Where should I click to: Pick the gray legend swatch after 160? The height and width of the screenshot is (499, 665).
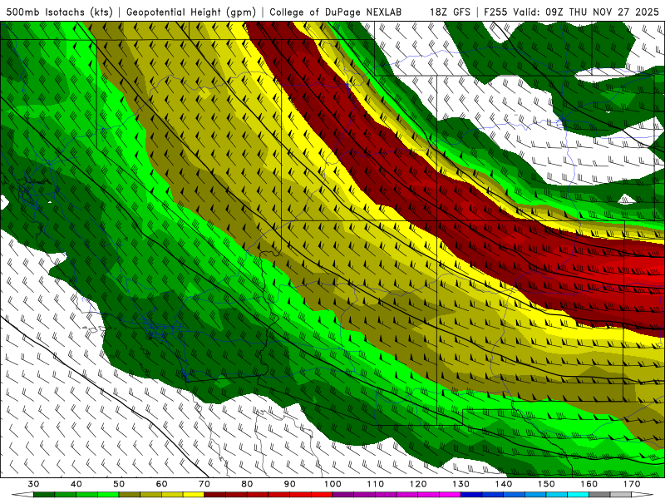599,496
